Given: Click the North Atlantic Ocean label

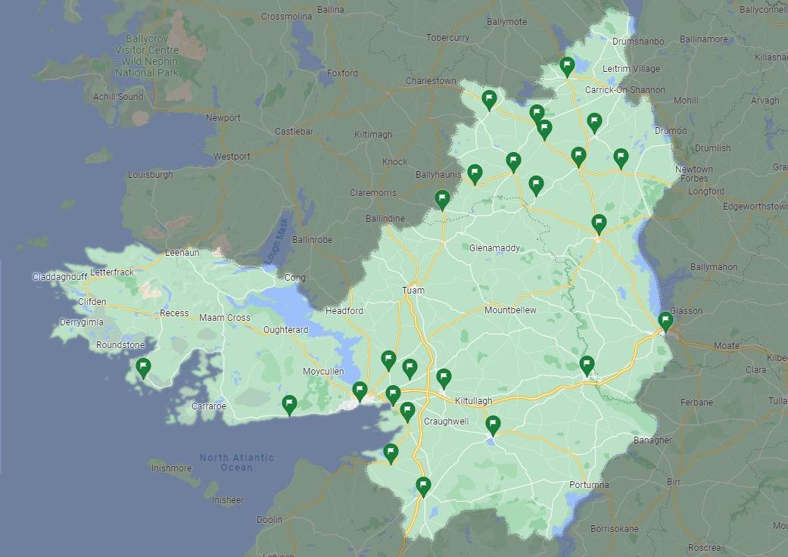Looking at the screenshot, I should 237,462.
